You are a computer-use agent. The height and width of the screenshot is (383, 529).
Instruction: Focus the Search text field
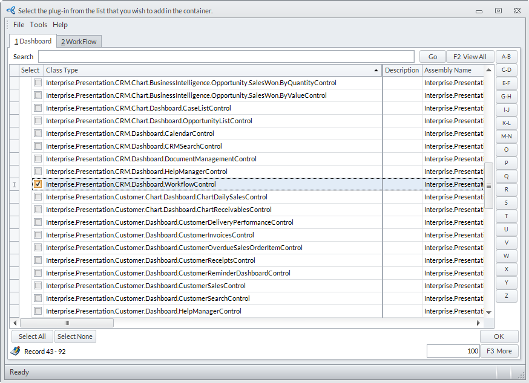(226, 57)
